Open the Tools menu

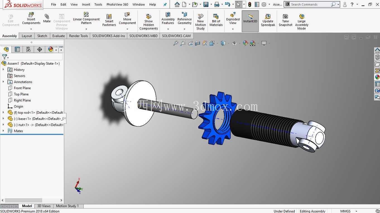pyautogui.click(x=98, y=4)
